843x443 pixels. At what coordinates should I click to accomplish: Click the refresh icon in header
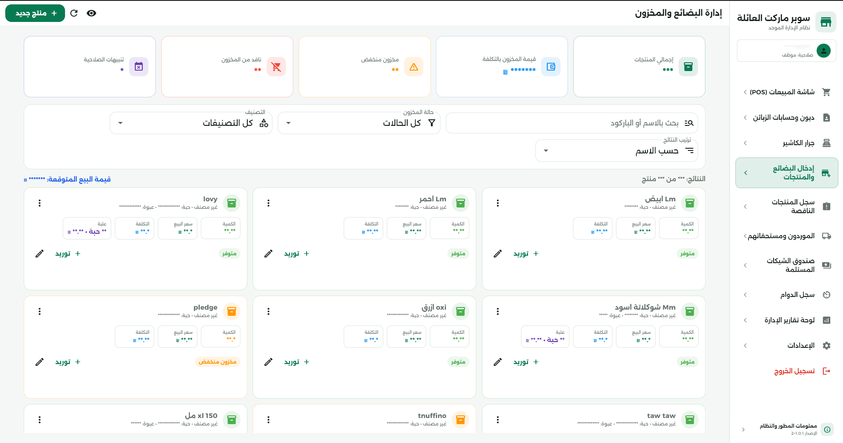click(x=74, y=13)
